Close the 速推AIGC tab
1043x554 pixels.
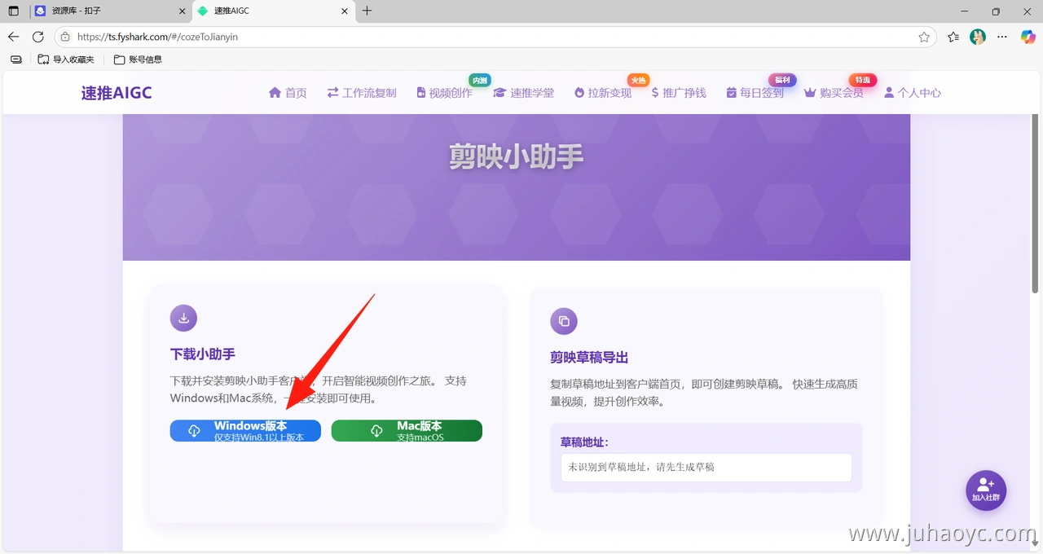pyautogui.click(x=345, y=11)
